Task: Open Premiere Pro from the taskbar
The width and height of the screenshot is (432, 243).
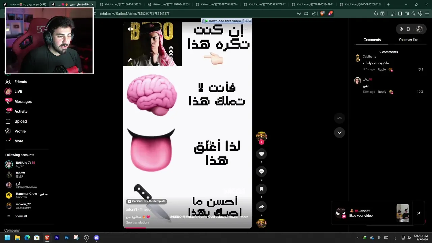Action: tap(57, 238)
